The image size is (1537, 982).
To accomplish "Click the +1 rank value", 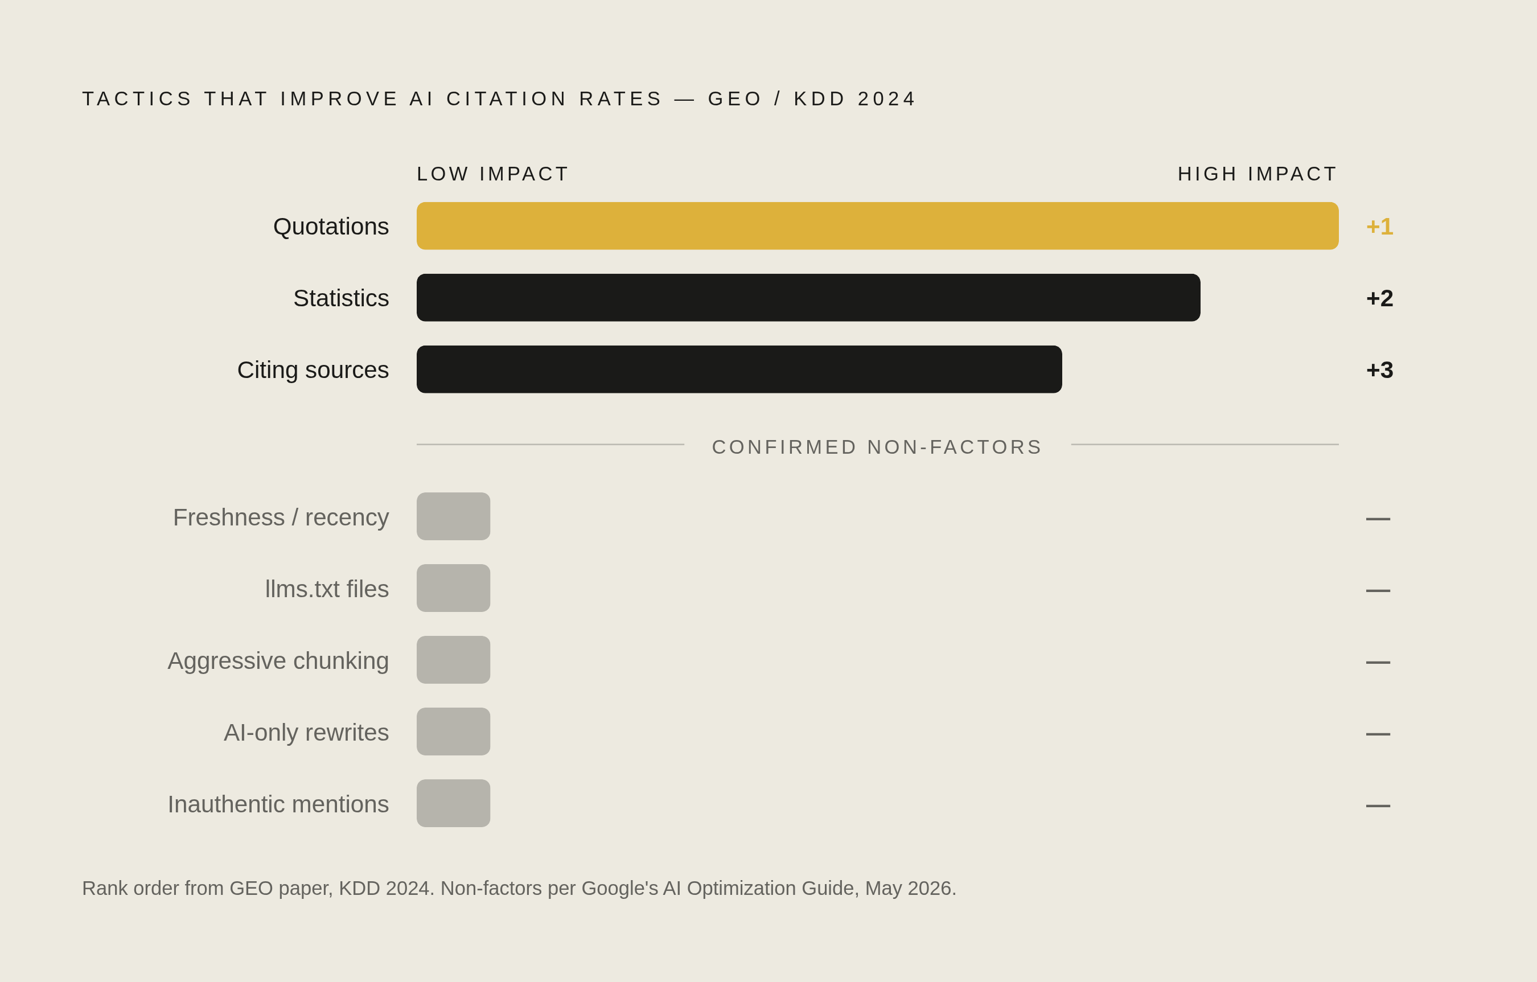I will tap(1379, 227).
